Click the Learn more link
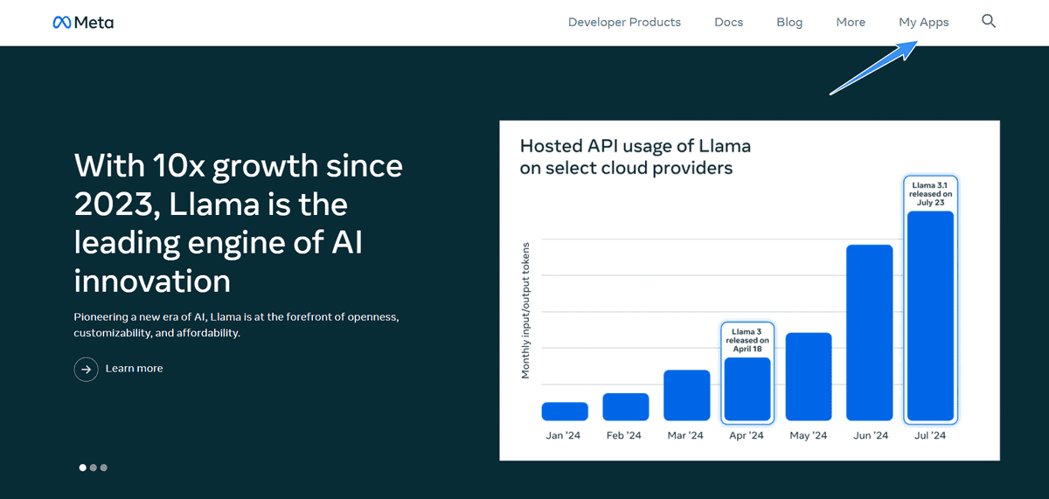The image size is (1049, 499). (x=134, y=369)
